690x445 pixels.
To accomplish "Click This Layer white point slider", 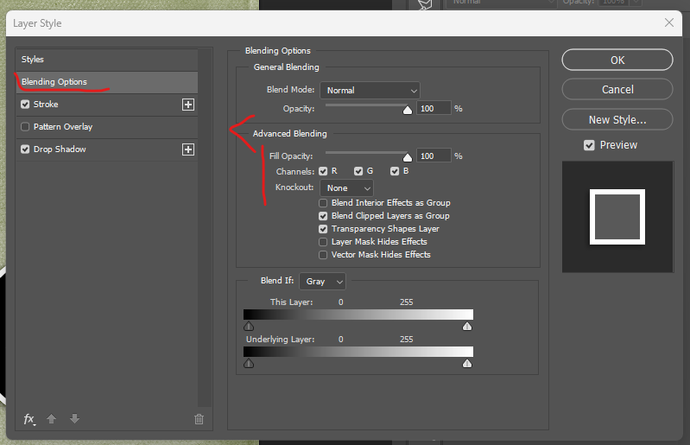I will tap(467, 326).
